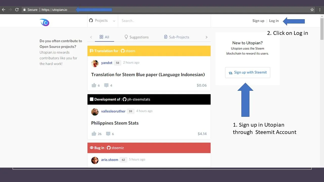Like the Steem Blue paper post

pos(94,85)
